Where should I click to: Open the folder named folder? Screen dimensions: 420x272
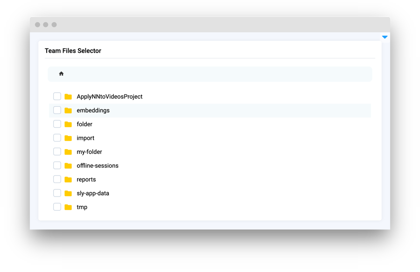point(84,124)
